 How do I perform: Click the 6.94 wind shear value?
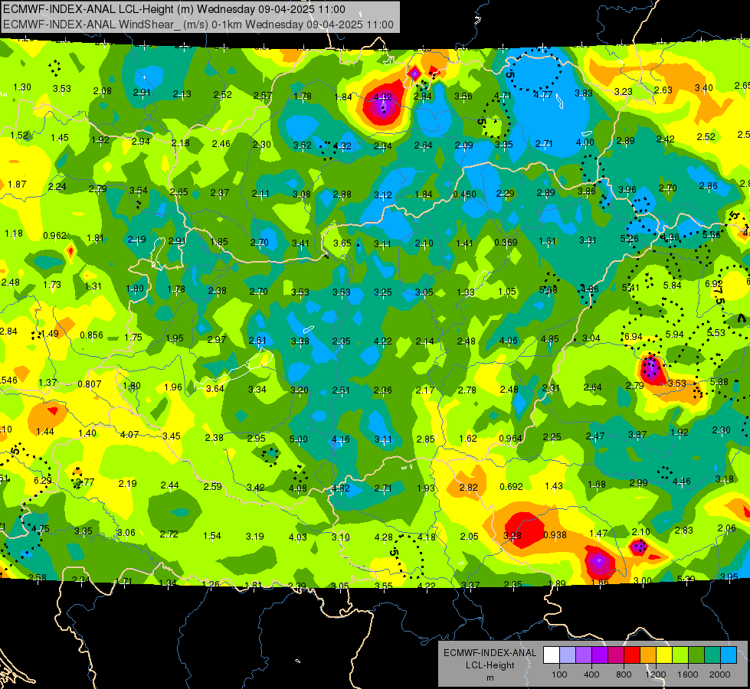(x=634, y=337)
